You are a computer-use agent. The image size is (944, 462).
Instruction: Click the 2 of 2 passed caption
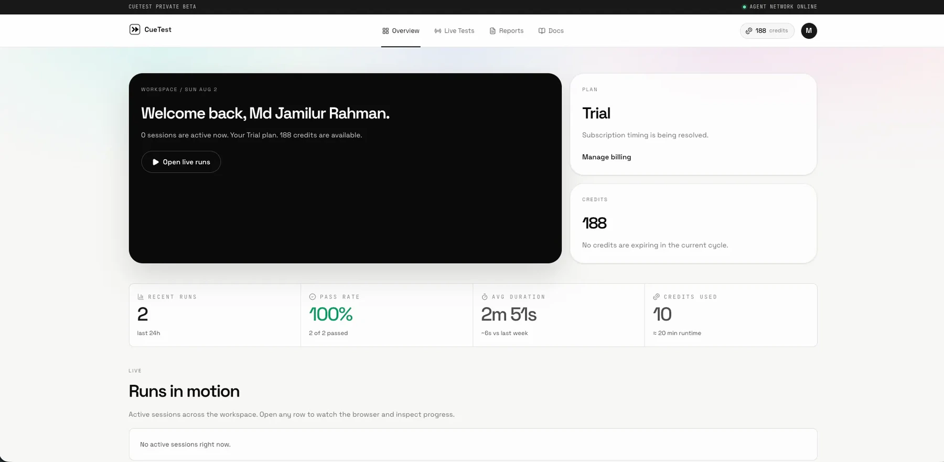point(328,333)
